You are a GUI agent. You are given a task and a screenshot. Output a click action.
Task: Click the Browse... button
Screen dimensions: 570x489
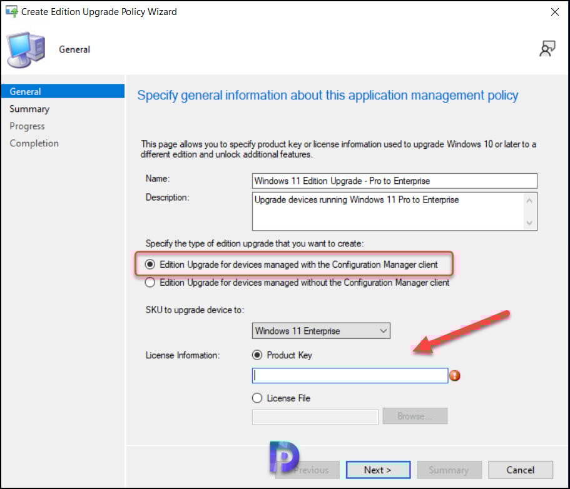coord(415,416)
